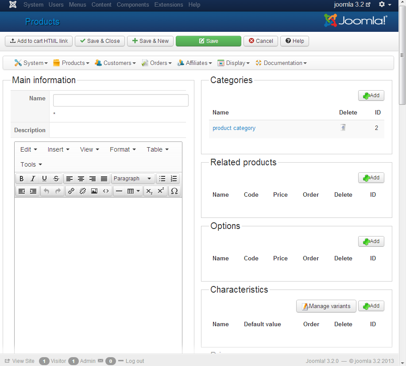Center align text in editor

click(x=81, y=179)
